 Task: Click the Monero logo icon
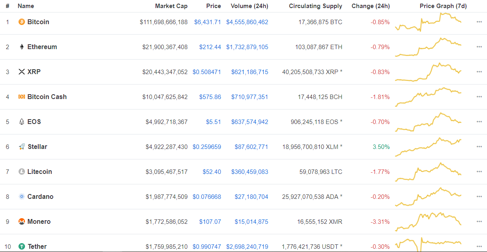22,222
